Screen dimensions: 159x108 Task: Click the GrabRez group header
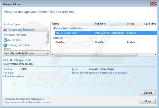pyautogui.click(x=58, y=38)
